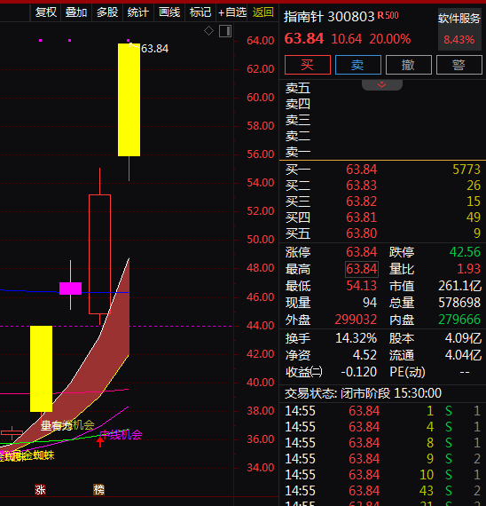486x506 pixels.
Task: Click the 市值 value 261.1亿
Action: [x=460, y=286]
